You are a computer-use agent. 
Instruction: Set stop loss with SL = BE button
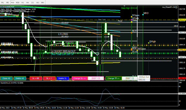coord(36,78)
